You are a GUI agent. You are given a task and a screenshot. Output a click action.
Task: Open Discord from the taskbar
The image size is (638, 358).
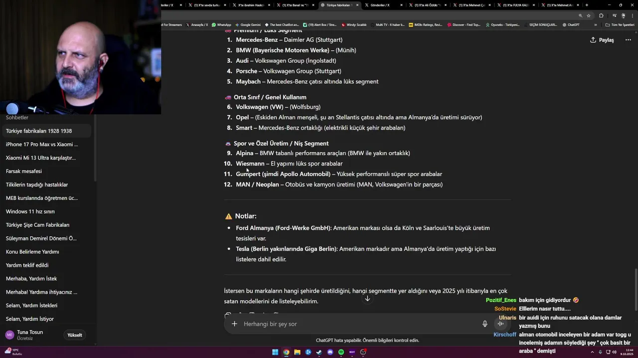tap(330, 352)
